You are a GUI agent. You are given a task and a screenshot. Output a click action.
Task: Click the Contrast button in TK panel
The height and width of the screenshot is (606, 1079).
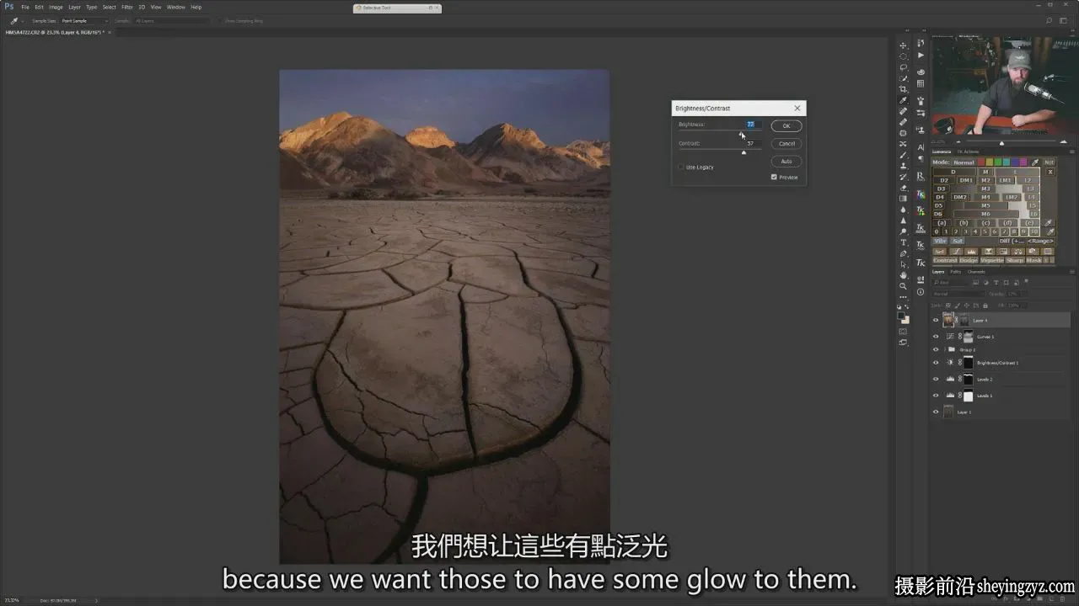pyautogui.click(x=944, y=260)
